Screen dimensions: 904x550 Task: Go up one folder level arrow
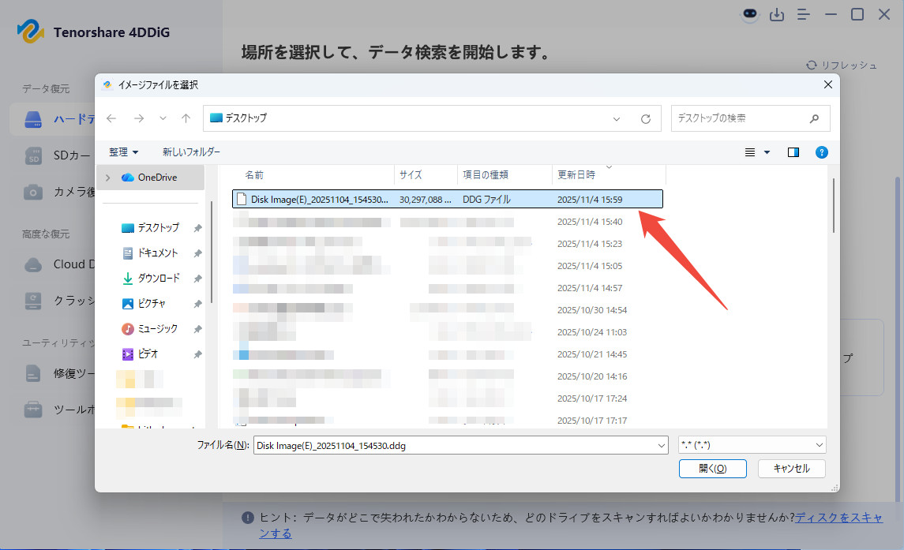coord(186,118)
